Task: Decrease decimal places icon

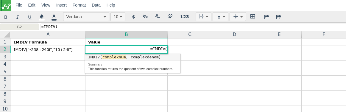Action: (158, 17)
